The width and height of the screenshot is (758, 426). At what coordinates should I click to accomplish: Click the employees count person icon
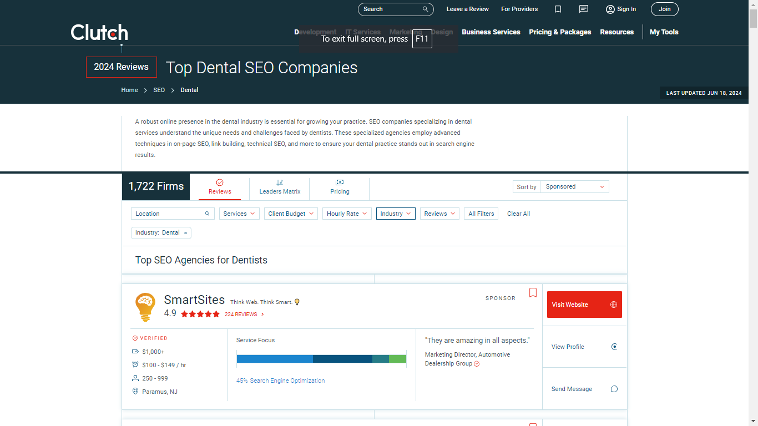[135, 378]
